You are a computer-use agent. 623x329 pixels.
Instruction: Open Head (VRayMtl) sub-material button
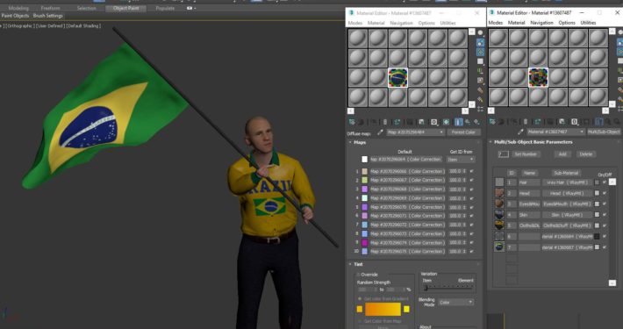click(567, 194)
